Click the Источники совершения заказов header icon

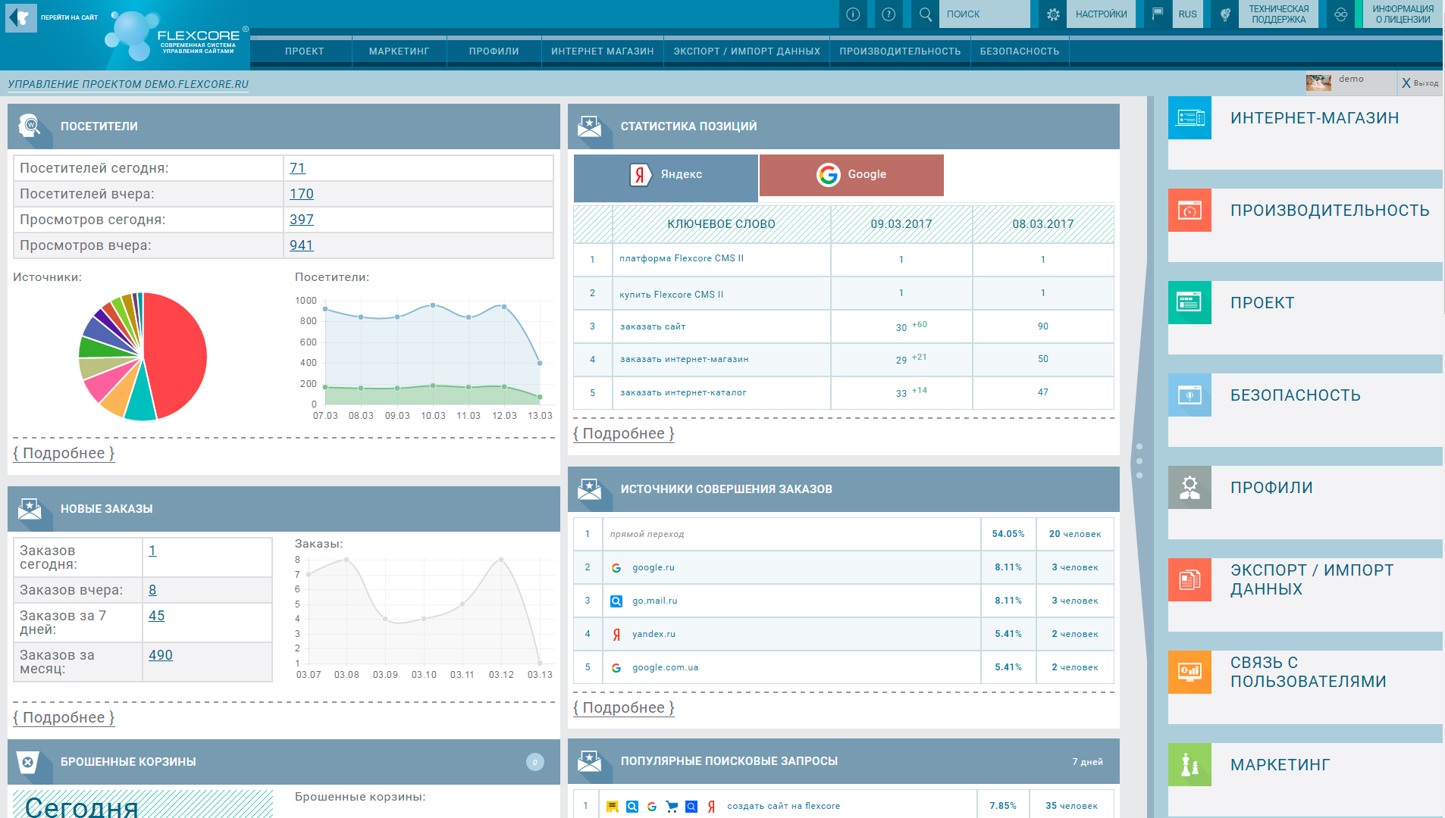click(589, 489)
